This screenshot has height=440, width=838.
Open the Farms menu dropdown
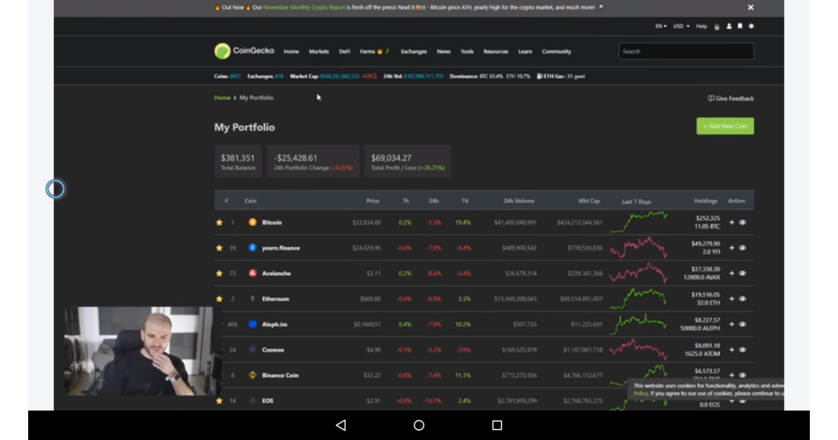click(x=374, y=51)
